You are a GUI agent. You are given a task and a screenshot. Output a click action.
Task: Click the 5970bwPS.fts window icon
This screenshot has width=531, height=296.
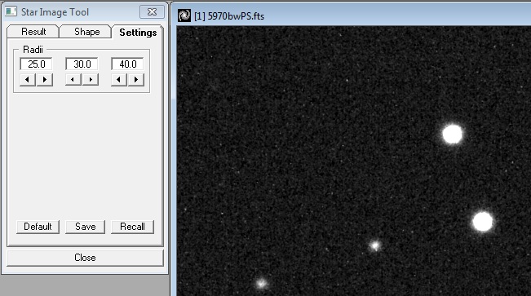184,16
